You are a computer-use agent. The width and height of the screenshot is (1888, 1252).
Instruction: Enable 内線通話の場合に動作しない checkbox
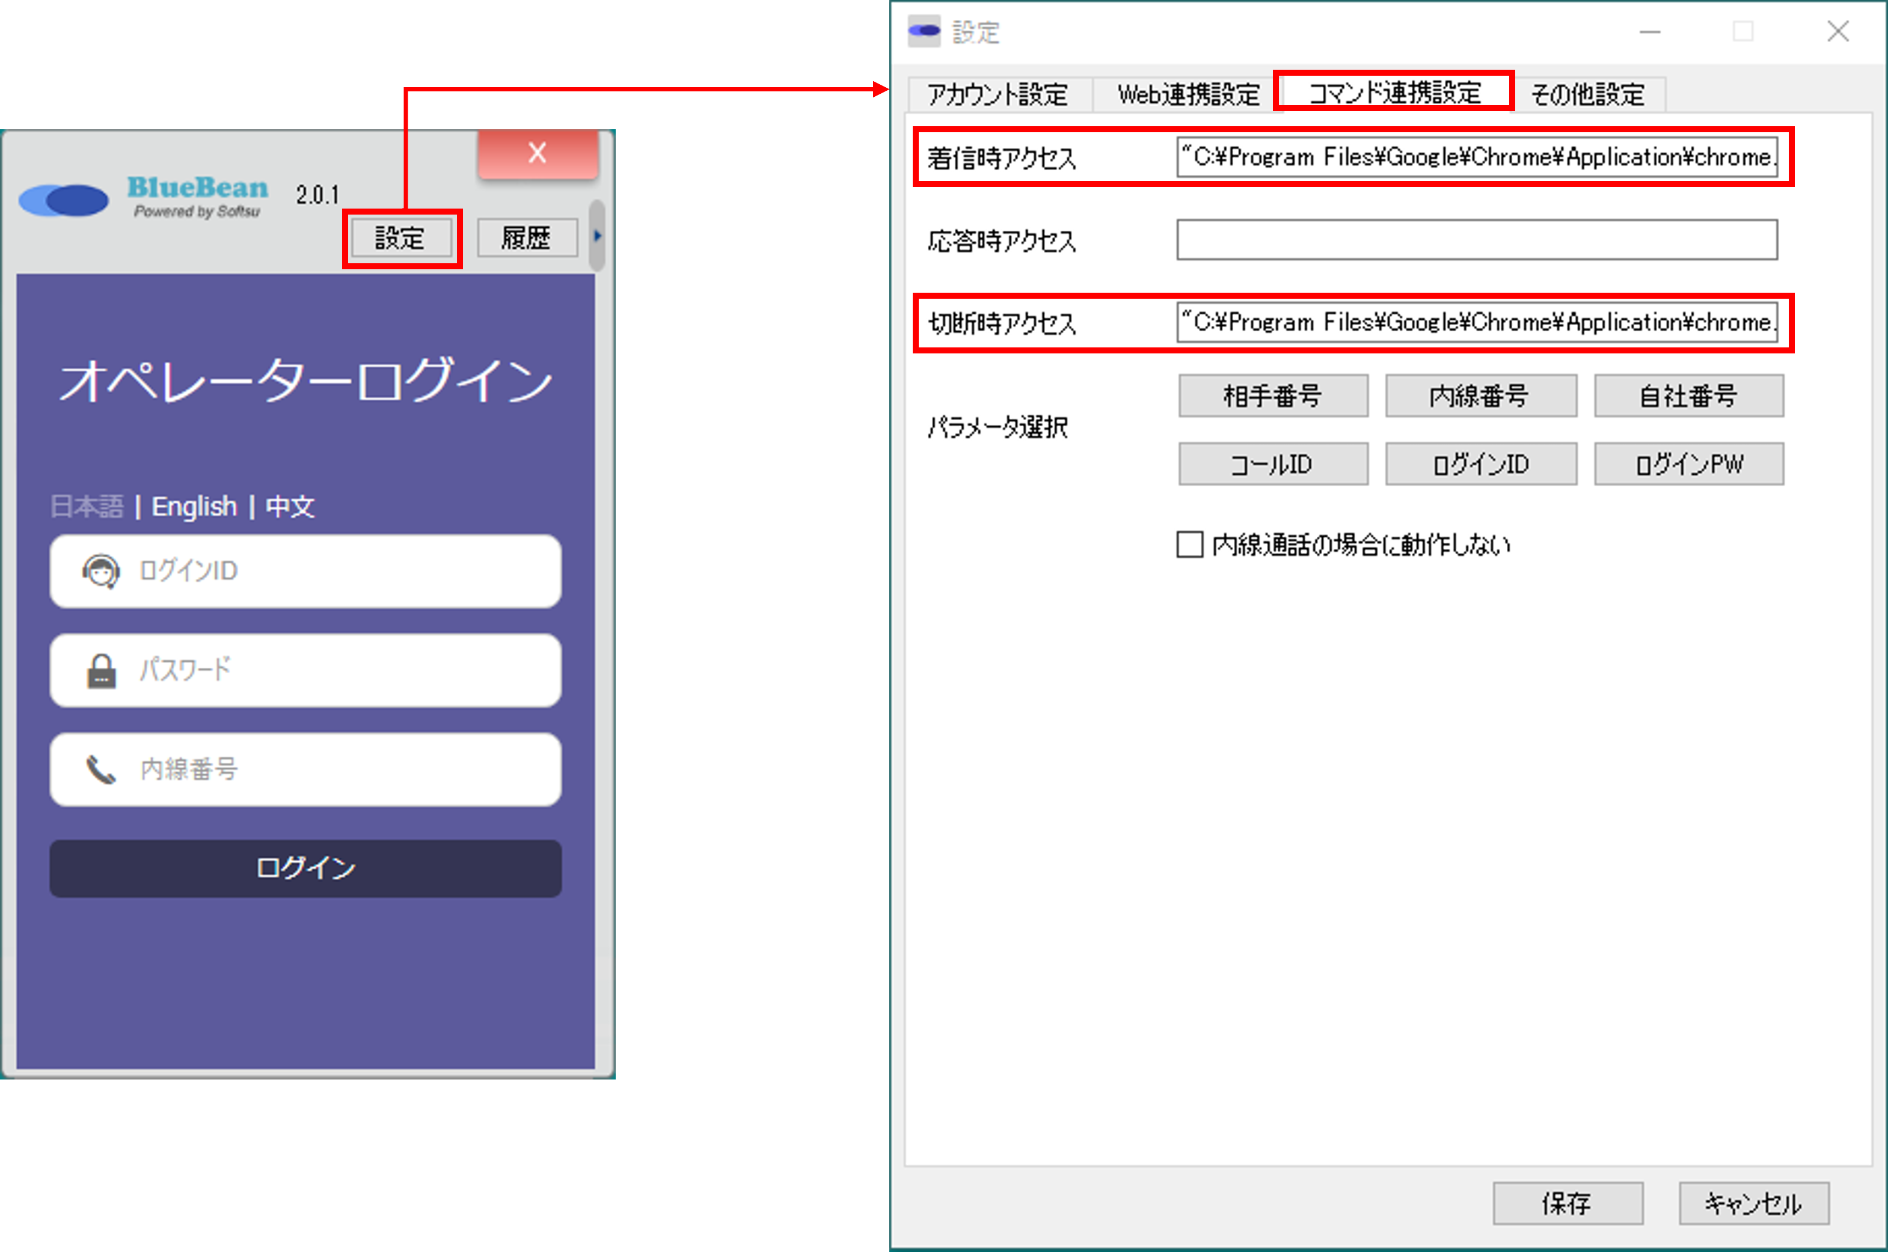(x=1189, y=545)
